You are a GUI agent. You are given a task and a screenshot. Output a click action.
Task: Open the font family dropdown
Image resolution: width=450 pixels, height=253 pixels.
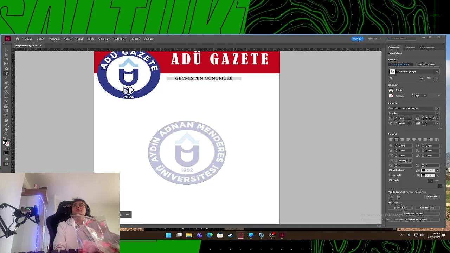437,108
